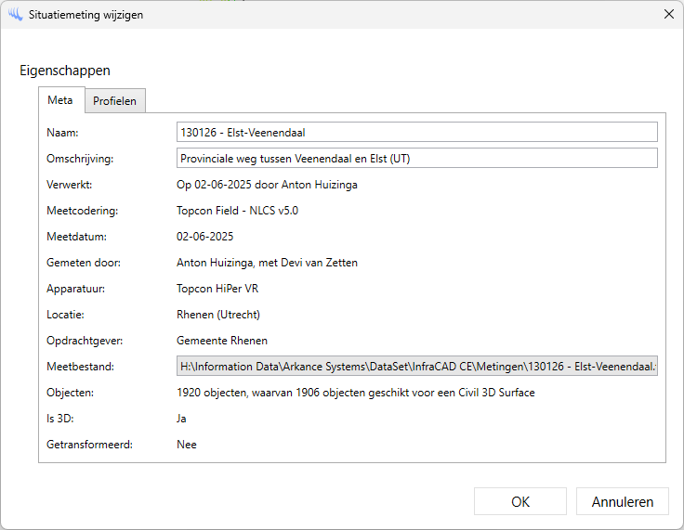Click the Situatiemeting wijzigen title text
The height and width of the screenshot is (530, 684).
coord(86,15)
